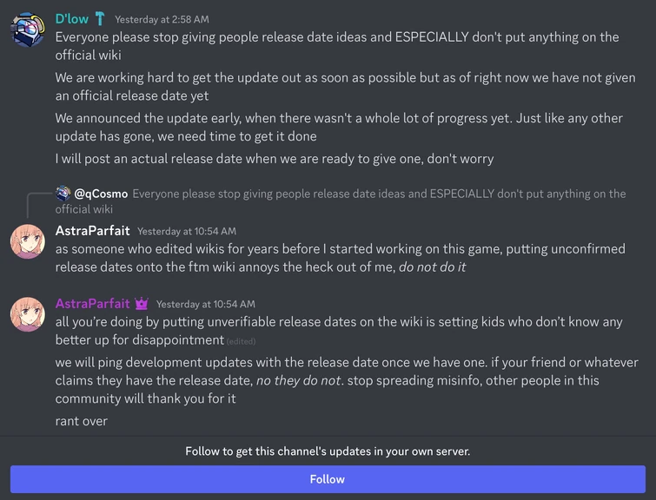Click timestamp beside the purple AstraParfait username
This screenshot has width=656, height=500.
click(x=205, y=305)
